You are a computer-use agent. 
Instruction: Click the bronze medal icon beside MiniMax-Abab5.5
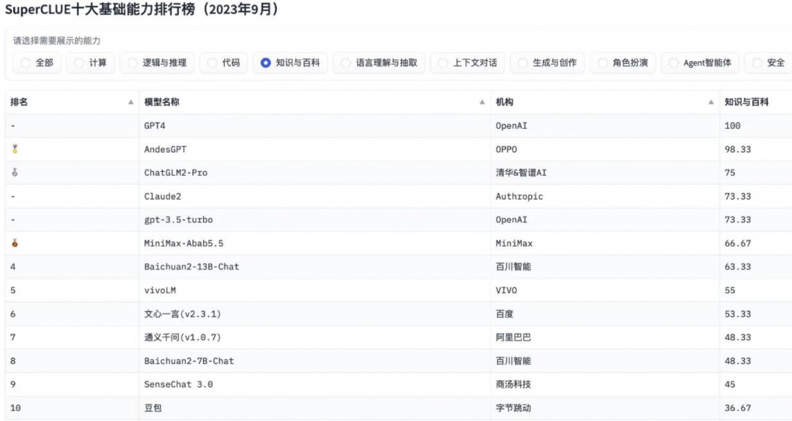(x=14, y=243)
